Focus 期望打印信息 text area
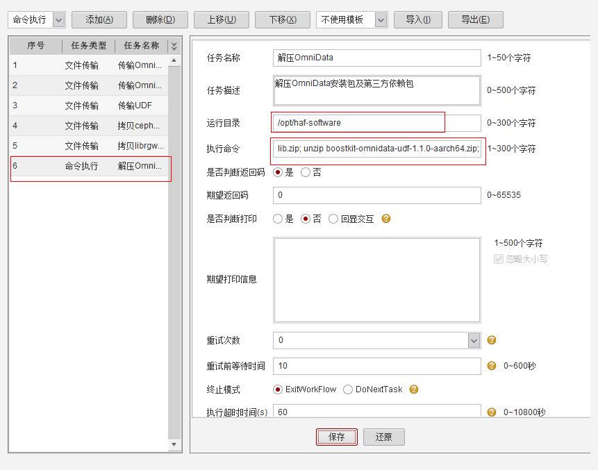598x470 pixels. [377, 280]
